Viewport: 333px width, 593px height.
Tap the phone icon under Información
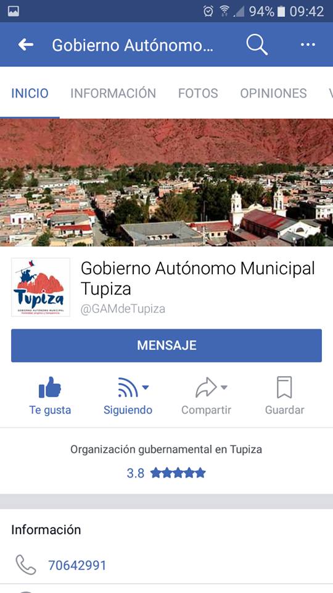26,565
